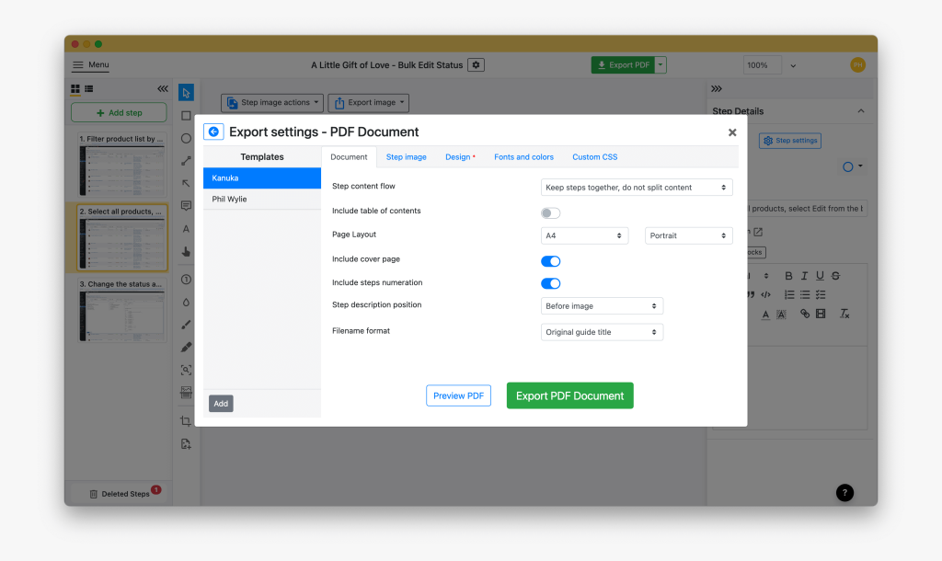Switch to the Design tab

[x=458, y=156]
